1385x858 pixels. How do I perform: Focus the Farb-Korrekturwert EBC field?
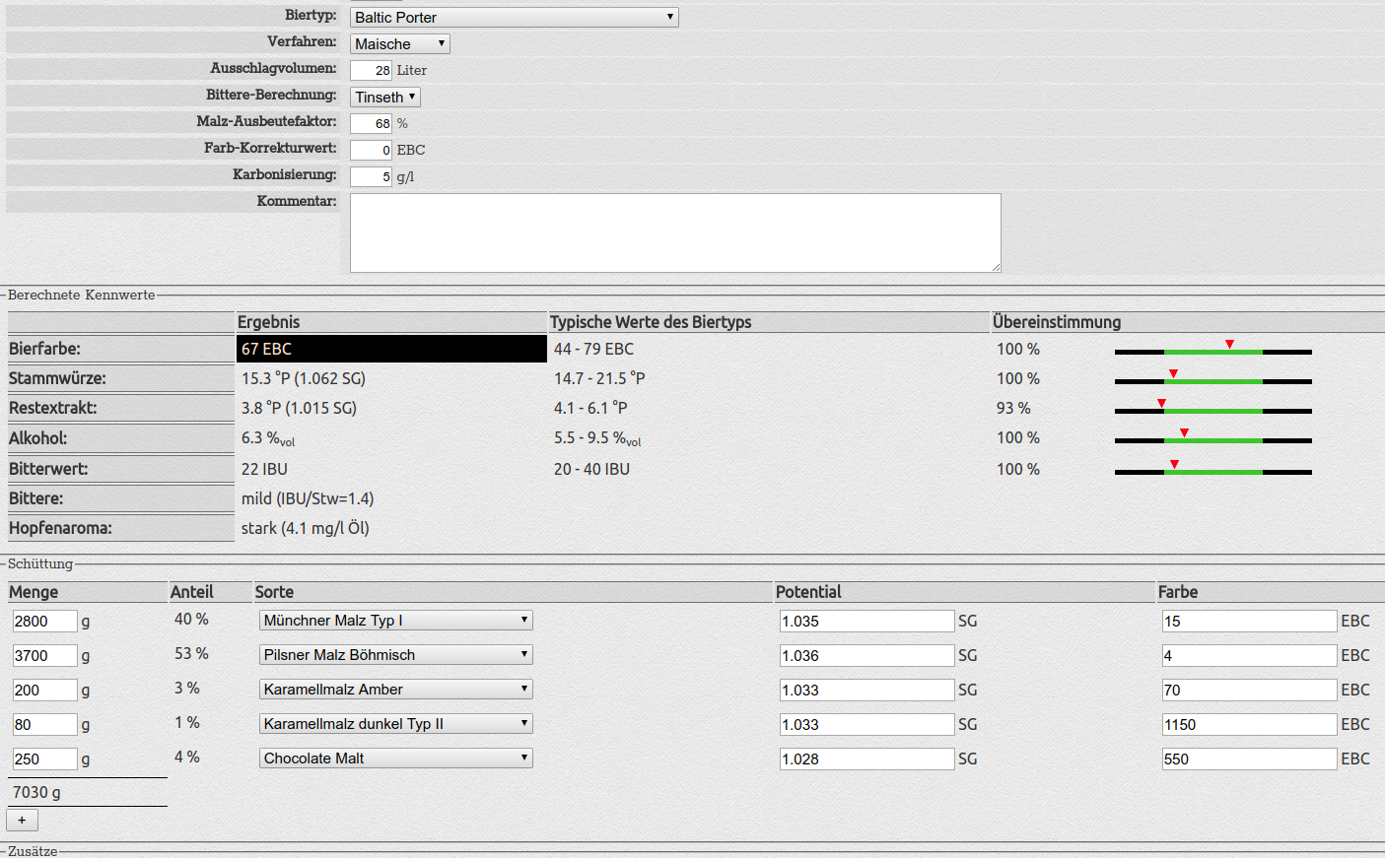[x=371, y=150]
